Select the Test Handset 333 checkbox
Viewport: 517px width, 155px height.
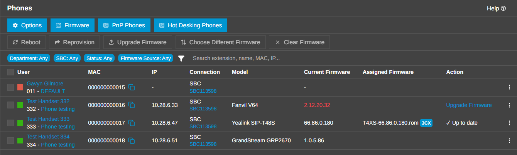10,123
